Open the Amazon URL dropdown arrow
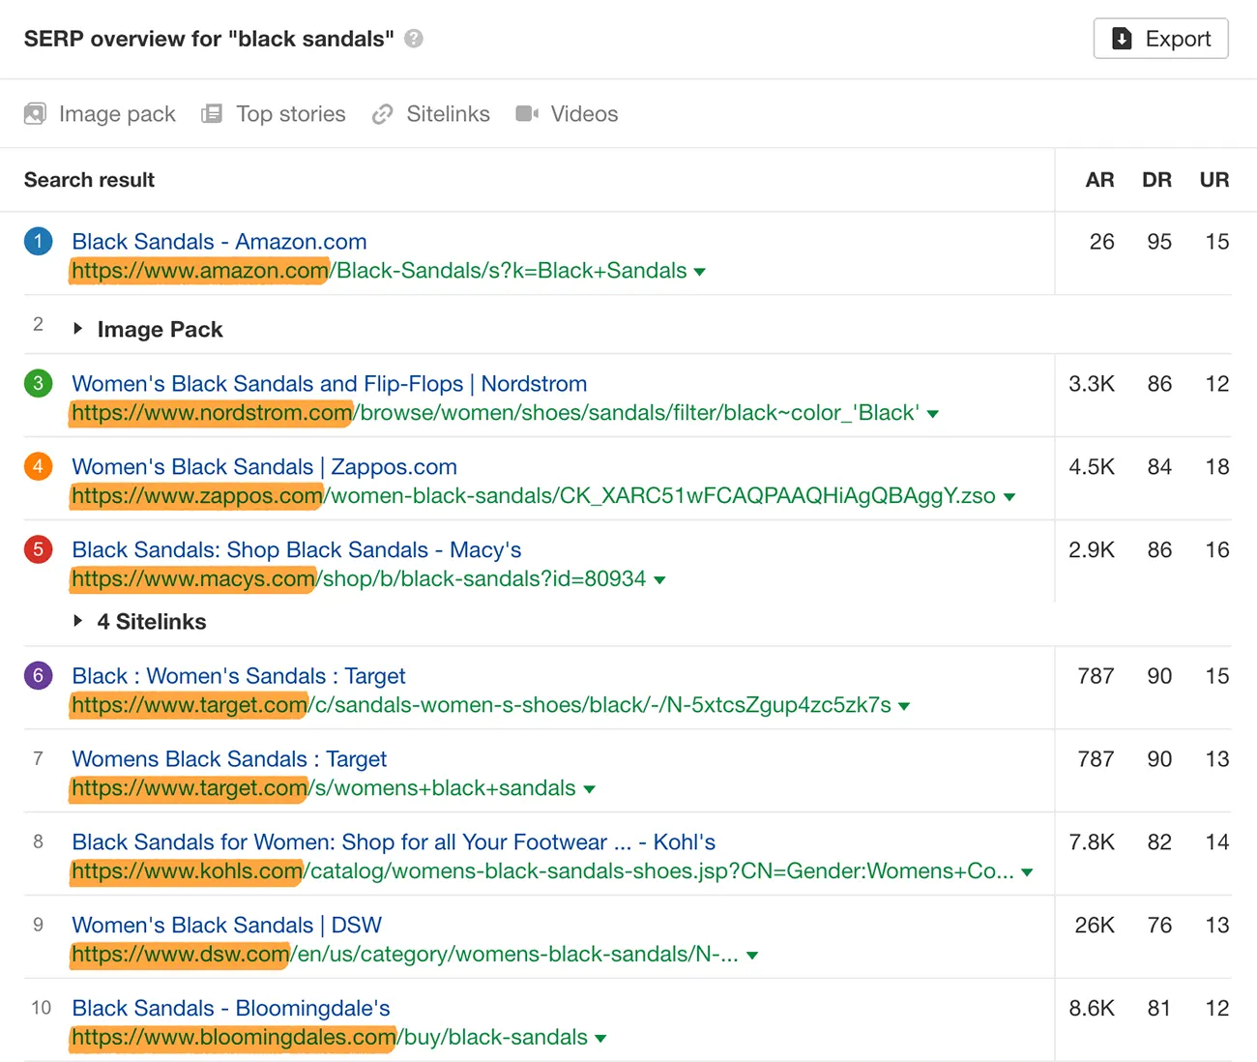The height and width of the screenshot is (1062, 1257). coord(699,272)
